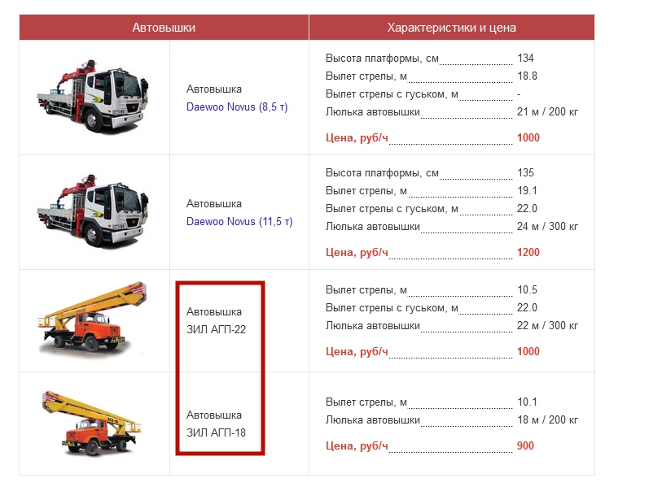Screen dimensions: 662x491
Task: Select the 1000 price in the ЗИЛ АГП-22 row
Action: tap(528, 352)
